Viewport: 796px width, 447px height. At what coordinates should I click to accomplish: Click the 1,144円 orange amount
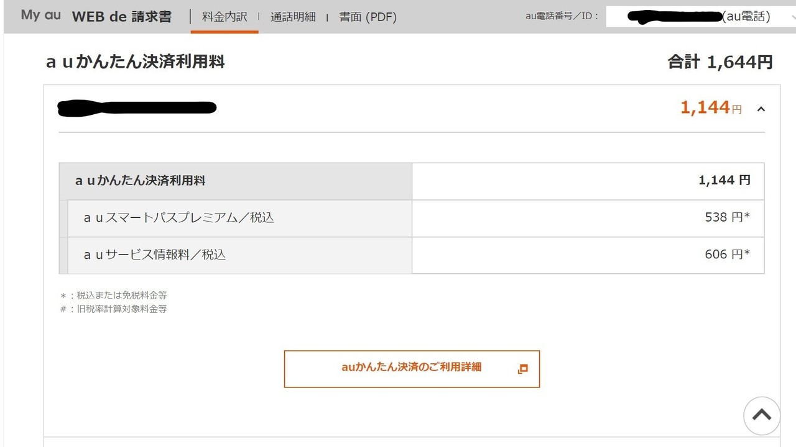[711, 108]
